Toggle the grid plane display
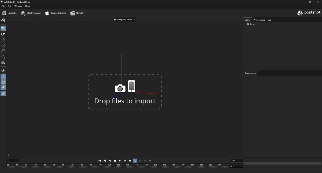This screenshot has width=322, height=173. pyautogui.click(x=3, y=71)
